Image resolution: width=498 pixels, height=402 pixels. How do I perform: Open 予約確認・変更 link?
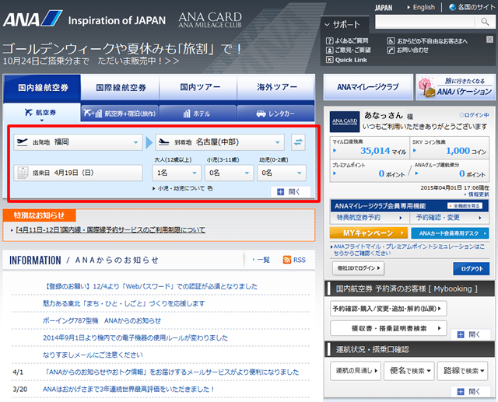pyautogui.click(x=449, y=218)
